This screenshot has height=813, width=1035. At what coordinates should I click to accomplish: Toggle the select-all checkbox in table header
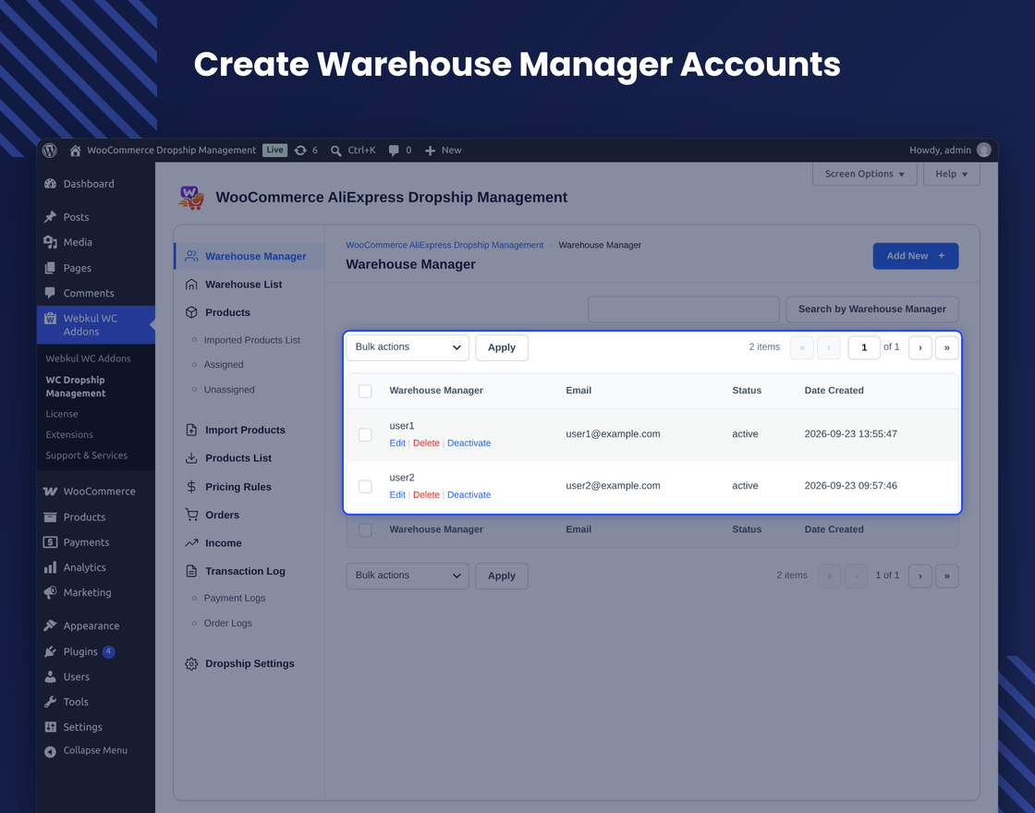[365, 392]
